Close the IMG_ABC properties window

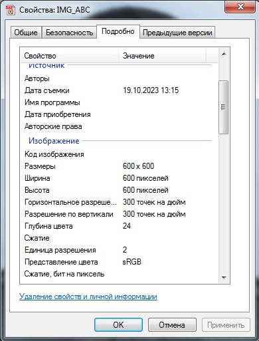tap(240, 7)
